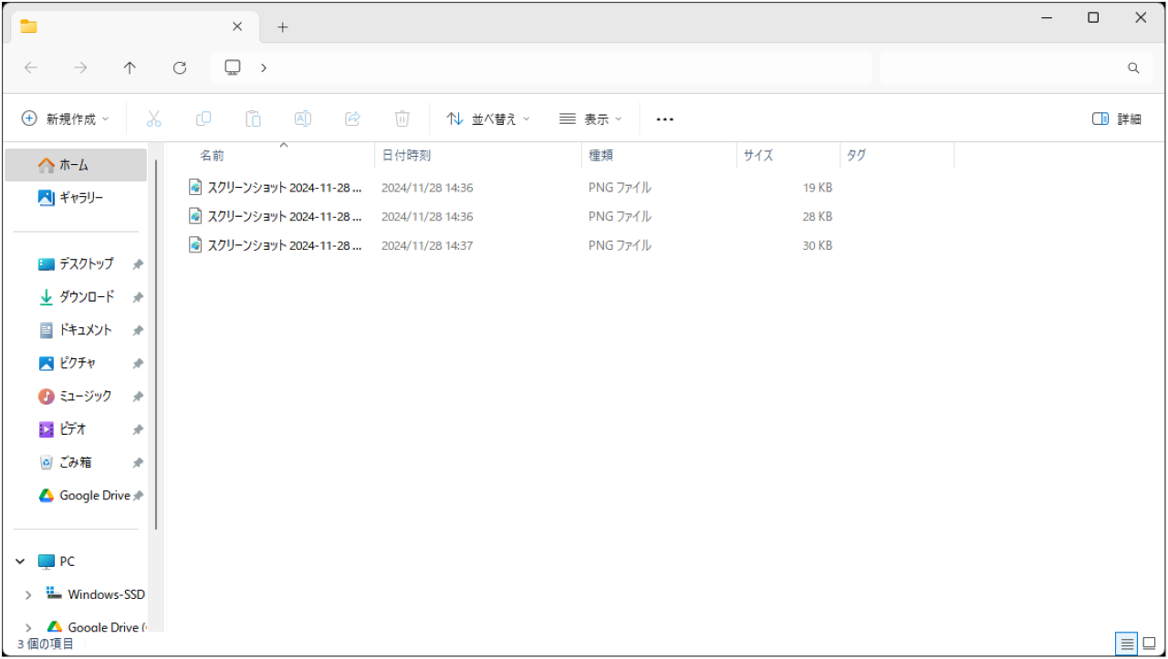Expand the Windows-SSD tree node
This screenshot has width=1168, height=659.
click(x=28, y=594)
